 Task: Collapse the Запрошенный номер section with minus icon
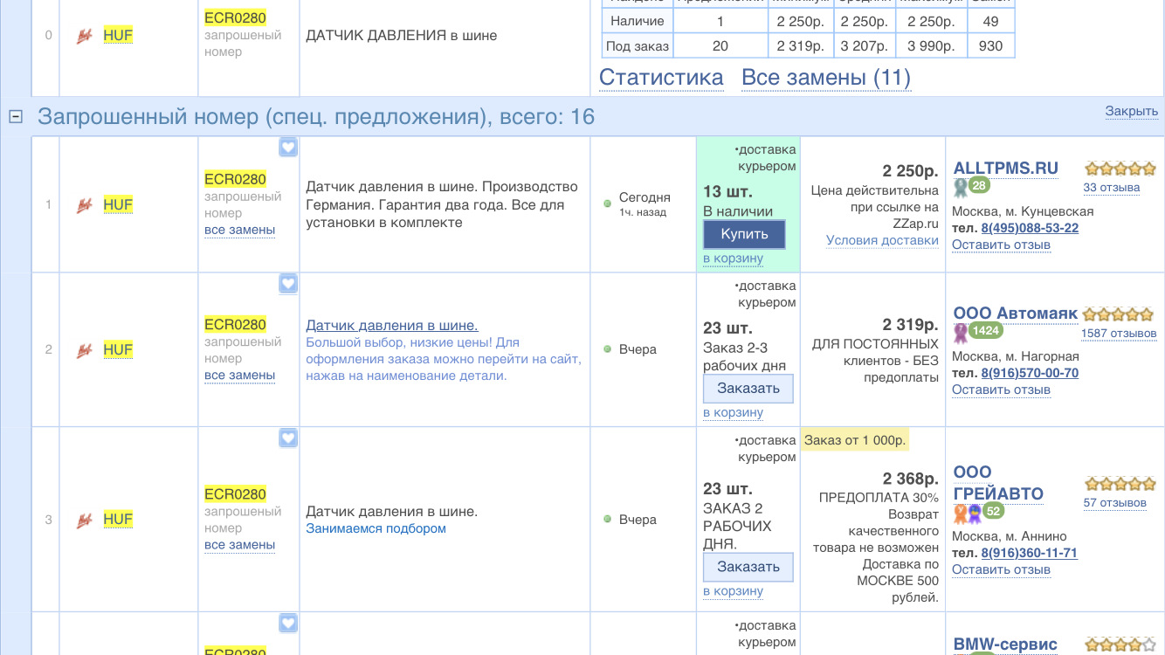point(15,117)
